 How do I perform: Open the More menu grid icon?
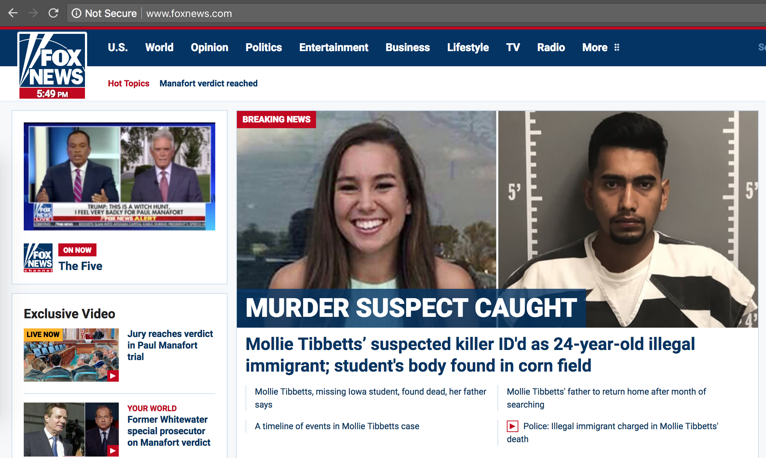pyautogui.click(x=617, y=48)
